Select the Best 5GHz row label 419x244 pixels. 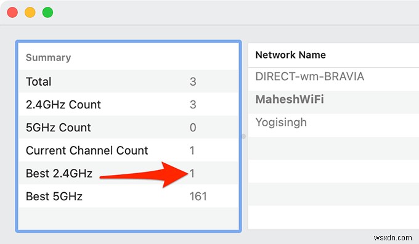[54, 197]
